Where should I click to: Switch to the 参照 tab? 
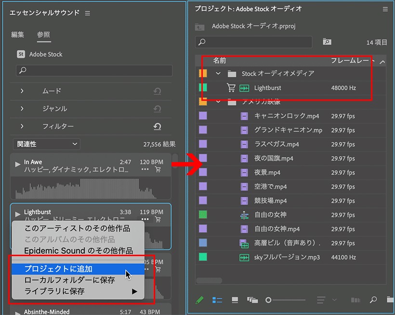(43, 34)
